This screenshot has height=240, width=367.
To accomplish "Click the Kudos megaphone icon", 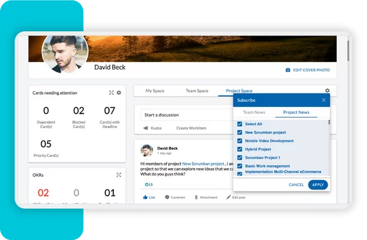I will 146,128.
